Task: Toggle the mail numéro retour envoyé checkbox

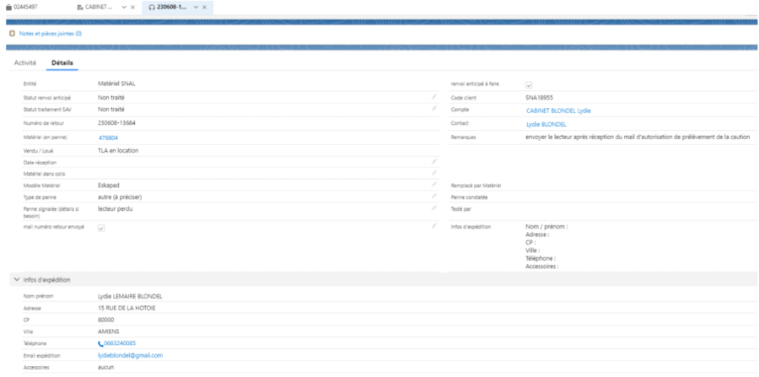Action: click(x=101, y=229)
